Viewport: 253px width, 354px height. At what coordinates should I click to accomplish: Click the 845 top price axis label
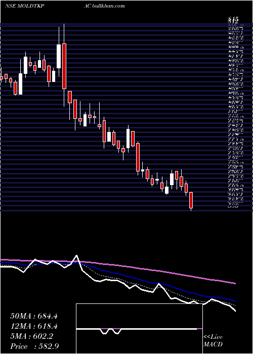click(233, 20)
